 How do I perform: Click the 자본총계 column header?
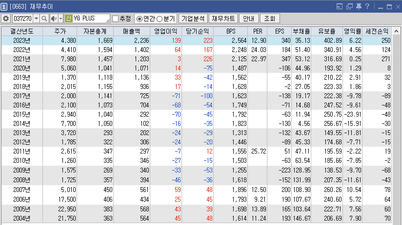pos(95,31)
